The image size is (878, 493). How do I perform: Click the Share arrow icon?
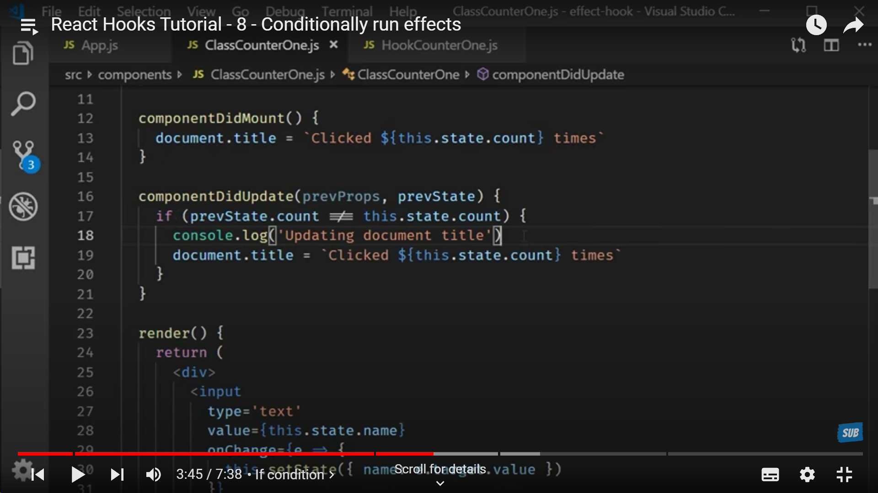pyautogui.click(x=853, y=25)
